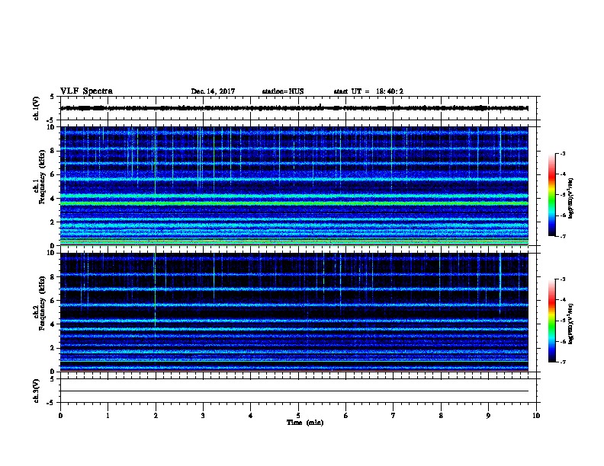Click the "5" tick on ch.1(V) axis
Screen dimensions: 604x466
pyautogui.click(x=53, y=97)
